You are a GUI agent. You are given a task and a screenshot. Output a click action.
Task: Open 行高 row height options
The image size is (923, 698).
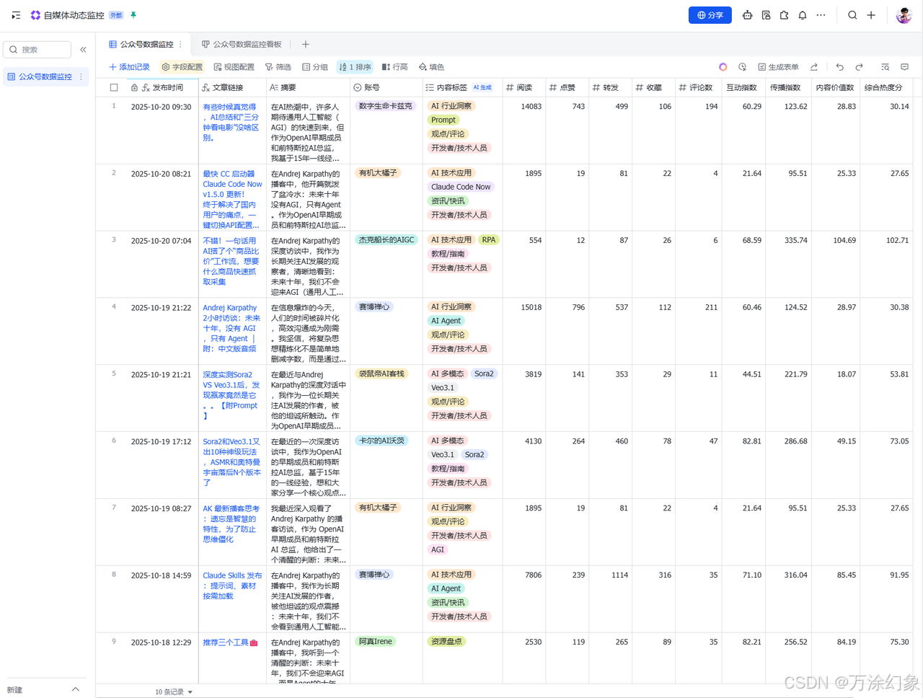(x=394, y=67)
